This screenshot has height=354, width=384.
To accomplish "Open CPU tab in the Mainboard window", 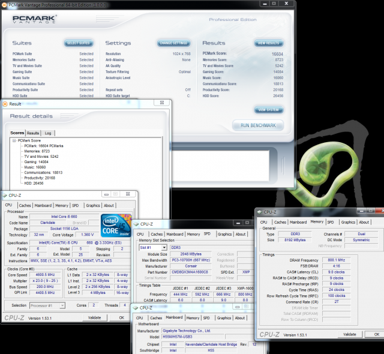I will [140, 318].
